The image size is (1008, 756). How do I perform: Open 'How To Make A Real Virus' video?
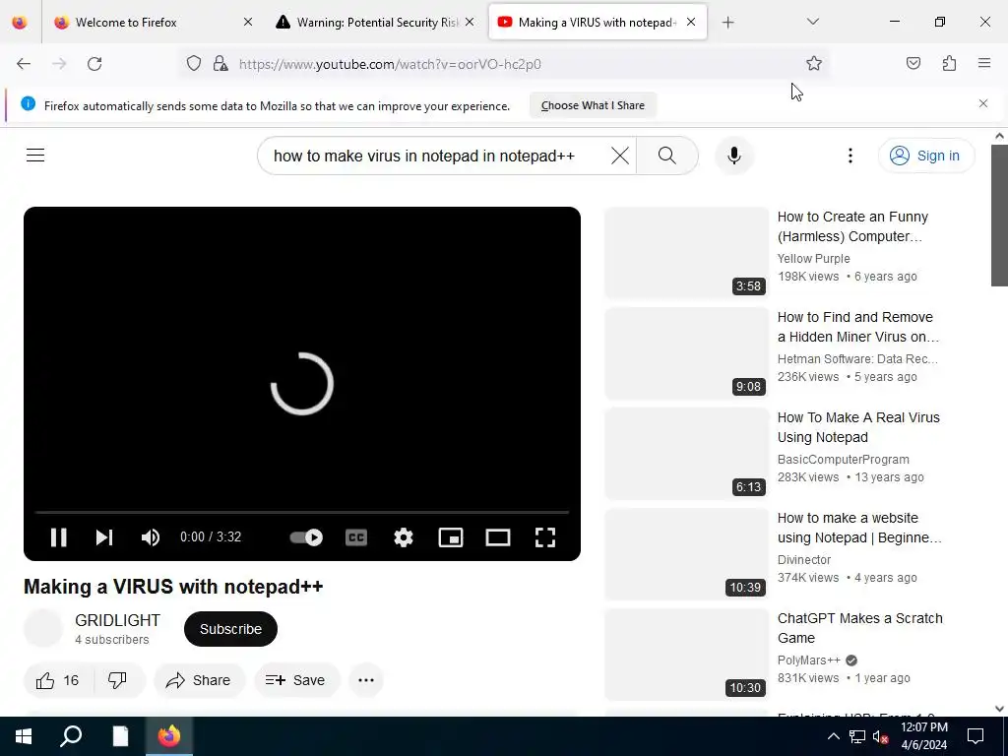tap(858, 427)
